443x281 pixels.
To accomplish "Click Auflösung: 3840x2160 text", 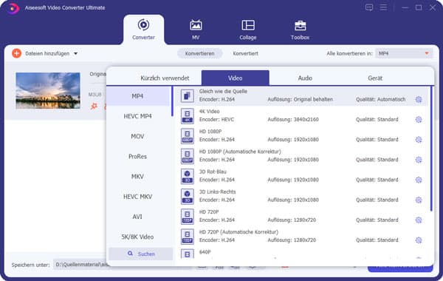I will click(x=293, y=119).
